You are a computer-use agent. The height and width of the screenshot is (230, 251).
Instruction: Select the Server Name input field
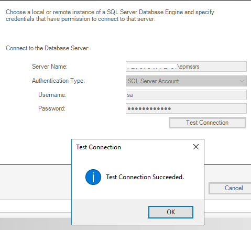pyautogui.click(x=186, y=67)
